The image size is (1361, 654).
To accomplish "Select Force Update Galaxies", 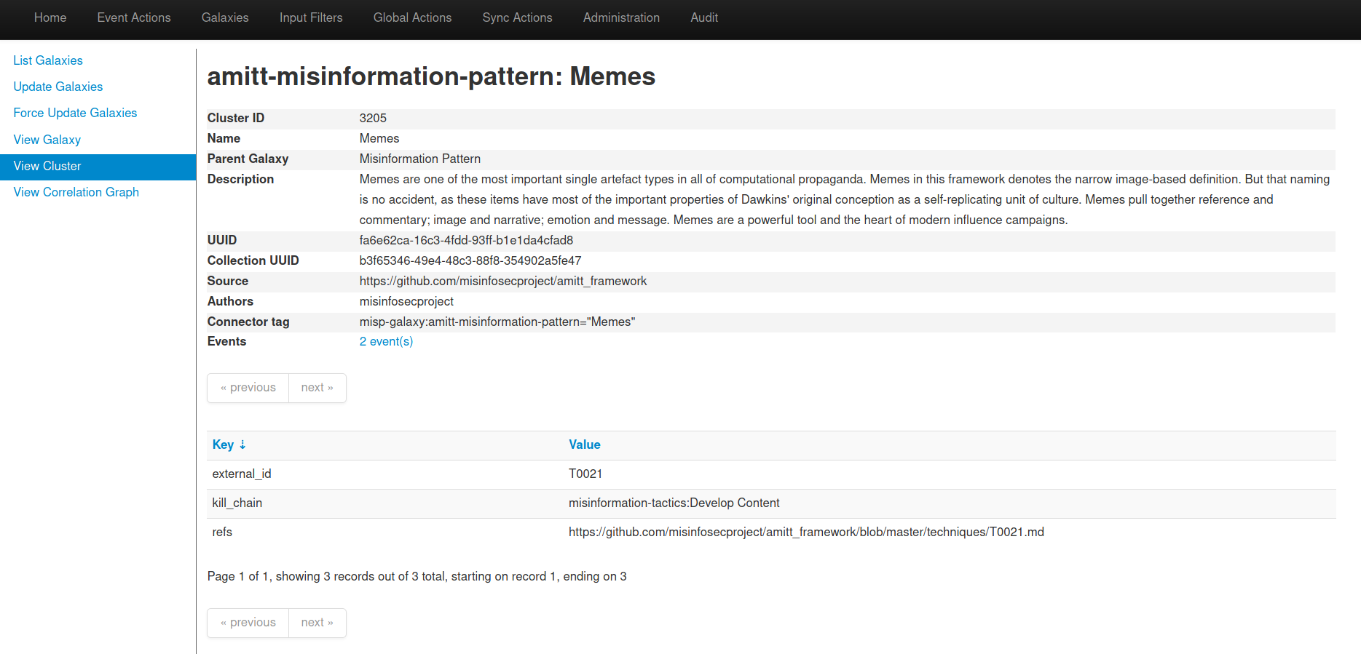I will coord(75,113).
